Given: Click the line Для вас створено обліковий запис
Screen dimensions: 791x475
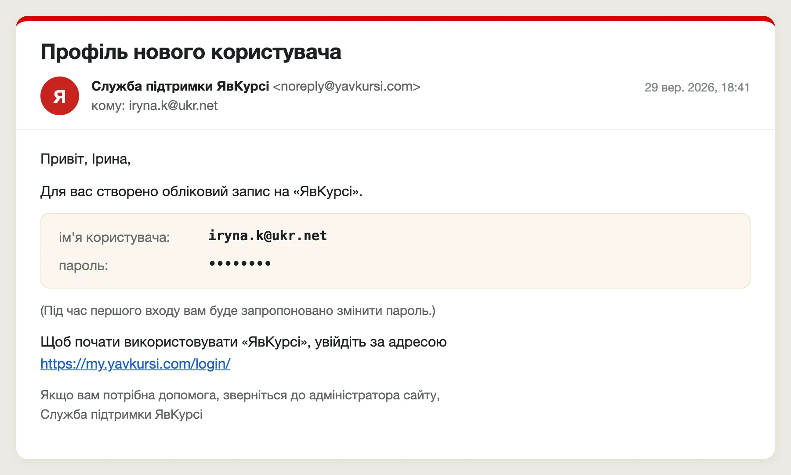Looking at the screenshot, I should [201, 192].
